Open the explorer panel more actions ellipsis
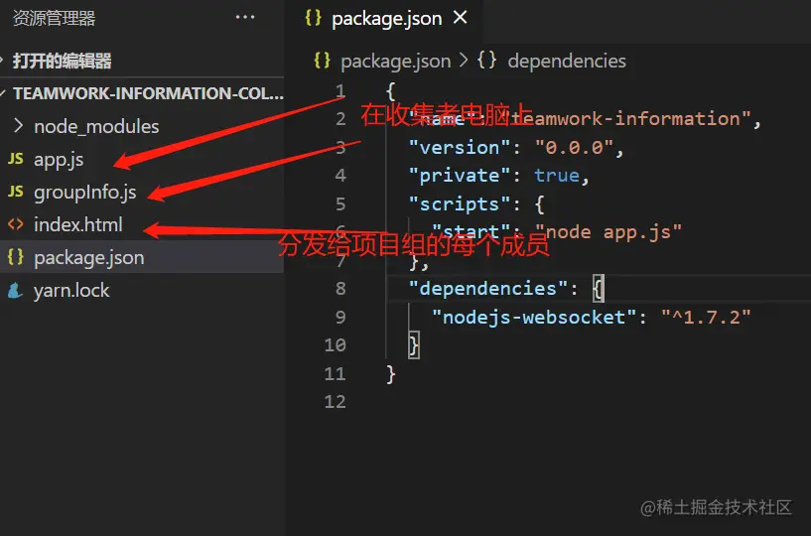Screen dimensions: 811x536 (x=244, y=17)
